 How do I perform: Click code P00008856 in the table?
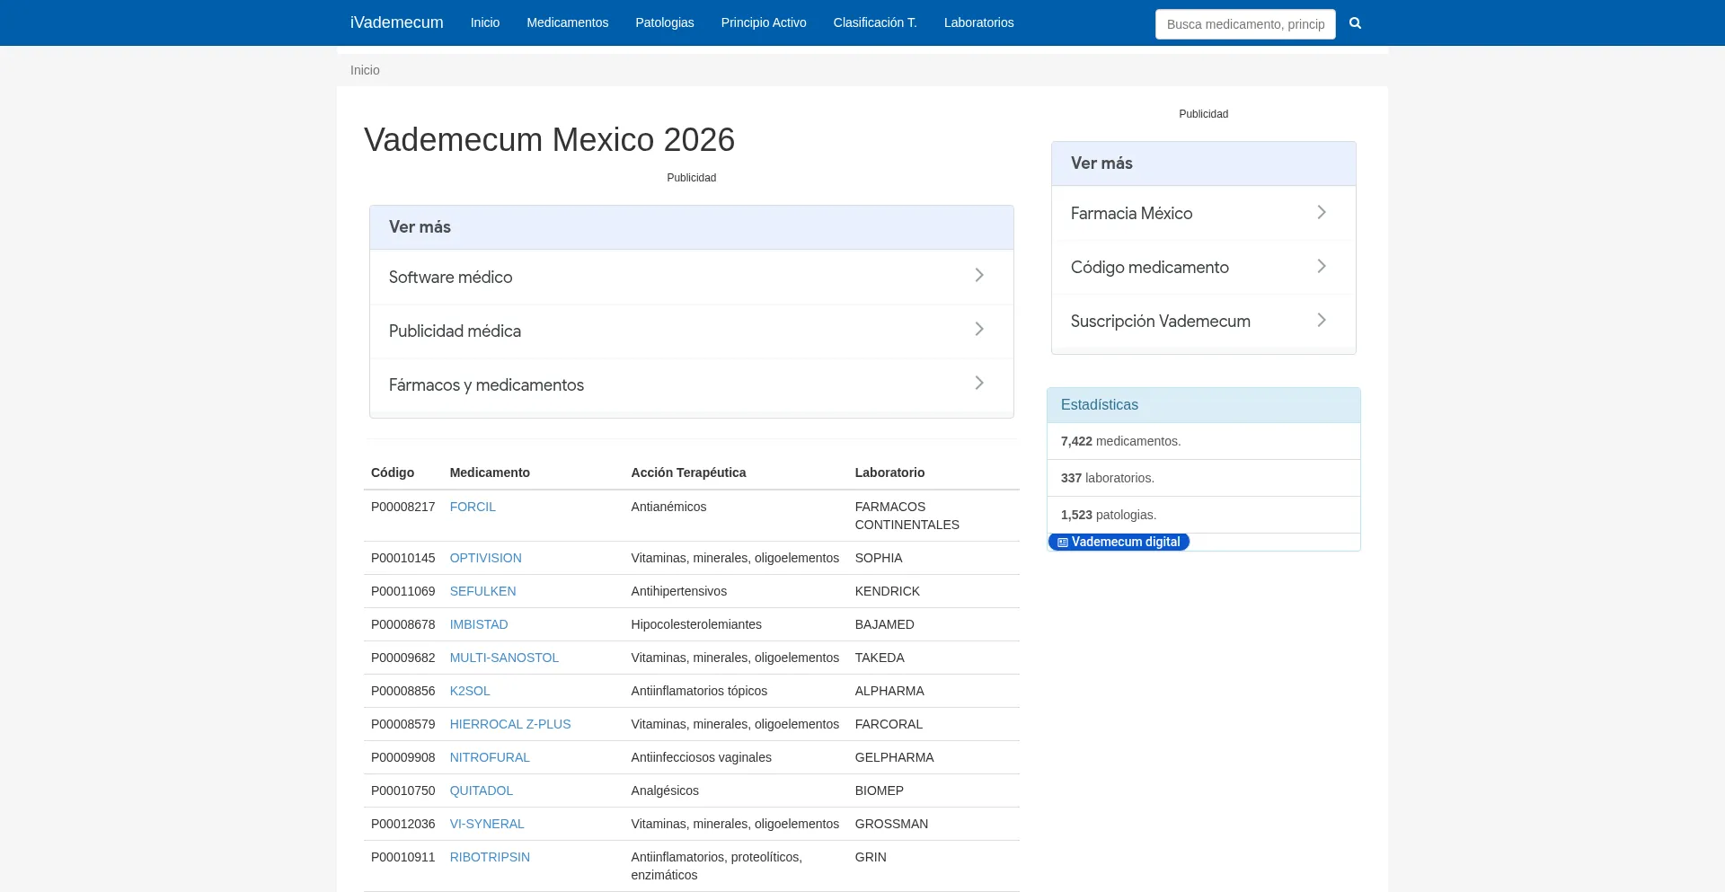[x=402, y=691]
